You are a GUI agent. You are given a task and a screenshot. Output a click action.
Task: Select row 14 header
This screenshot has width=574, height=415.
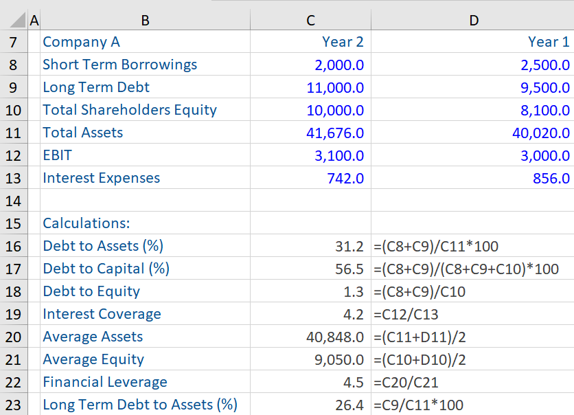point(14,201)
